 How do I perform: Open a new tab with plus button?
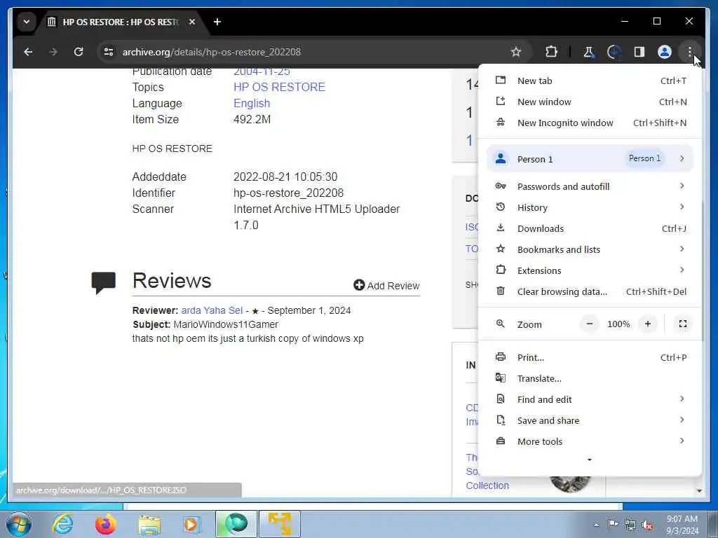coord(217,22)
